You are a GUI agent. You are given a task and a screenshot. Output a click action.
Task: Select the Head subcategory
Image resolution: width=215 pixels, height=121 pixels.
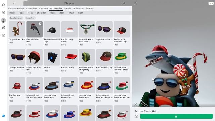click(12, 13)
